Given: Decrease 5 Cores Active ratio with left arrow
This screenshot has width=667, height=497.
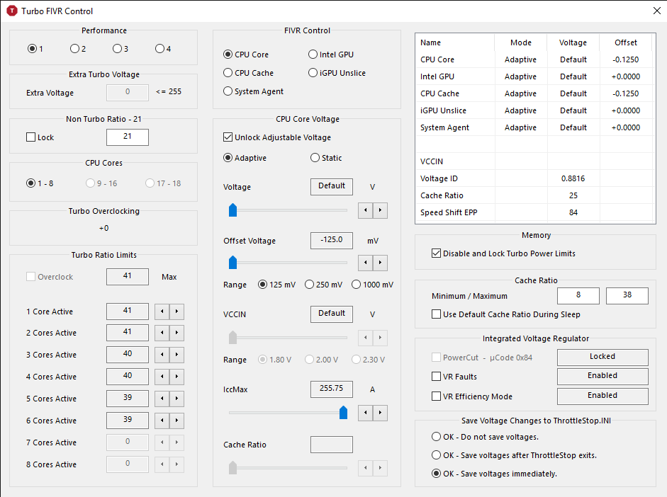Looking at the screenshot, I should (x=162, y=399).
